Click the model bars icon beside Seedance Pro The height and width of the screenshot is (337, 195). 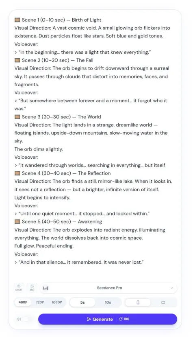point(45,288)
